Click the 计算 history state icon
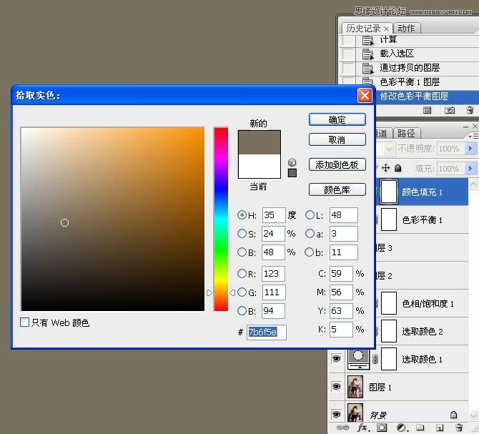 click(x=367, y=40)
